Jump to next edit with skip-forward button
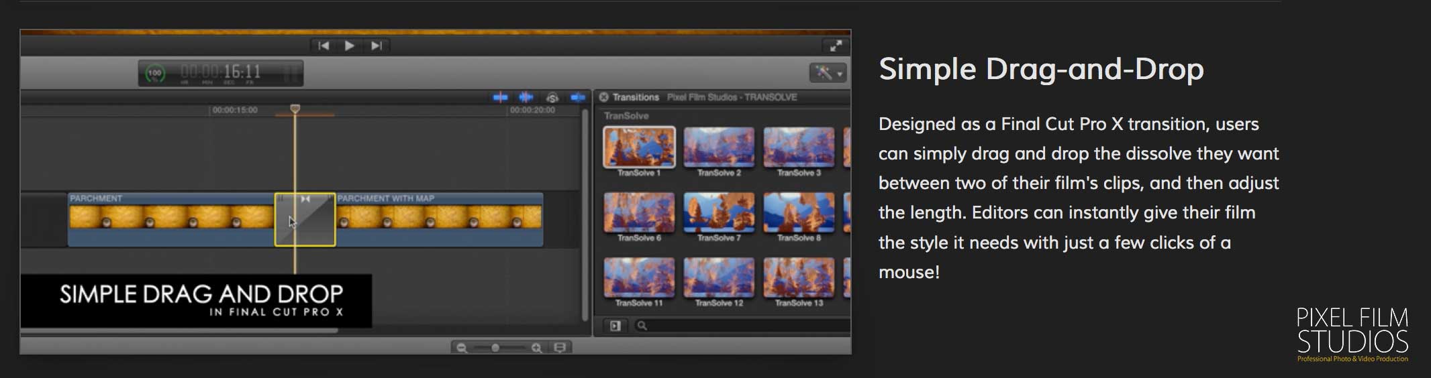Viewport: 1431px width, 378px height. [x=377, y=46]
